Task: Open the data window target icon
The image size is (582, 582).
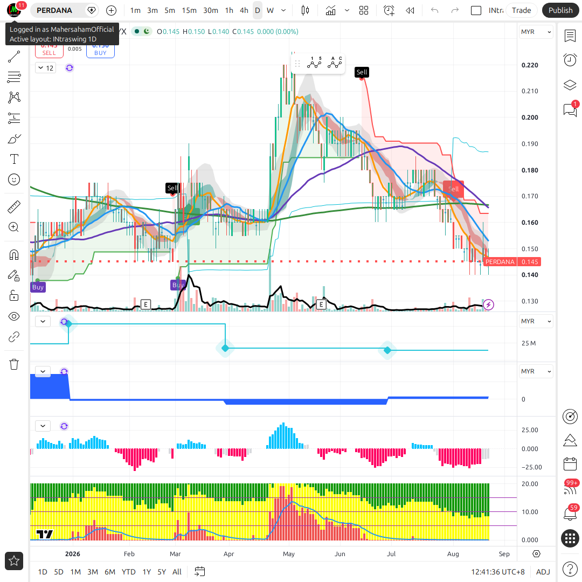Action: tap(570, 417)
